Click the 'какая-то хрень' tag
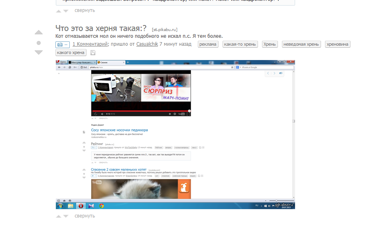Viewport: 386px width, 229px height. click(x=240, y=44)
